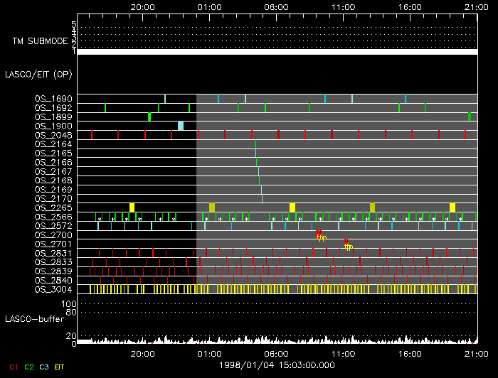Image resolution: width=498 pixels, height=378 pixels.
Task: Select the marker on the OS_2170 row
Action: click(262, 198)
